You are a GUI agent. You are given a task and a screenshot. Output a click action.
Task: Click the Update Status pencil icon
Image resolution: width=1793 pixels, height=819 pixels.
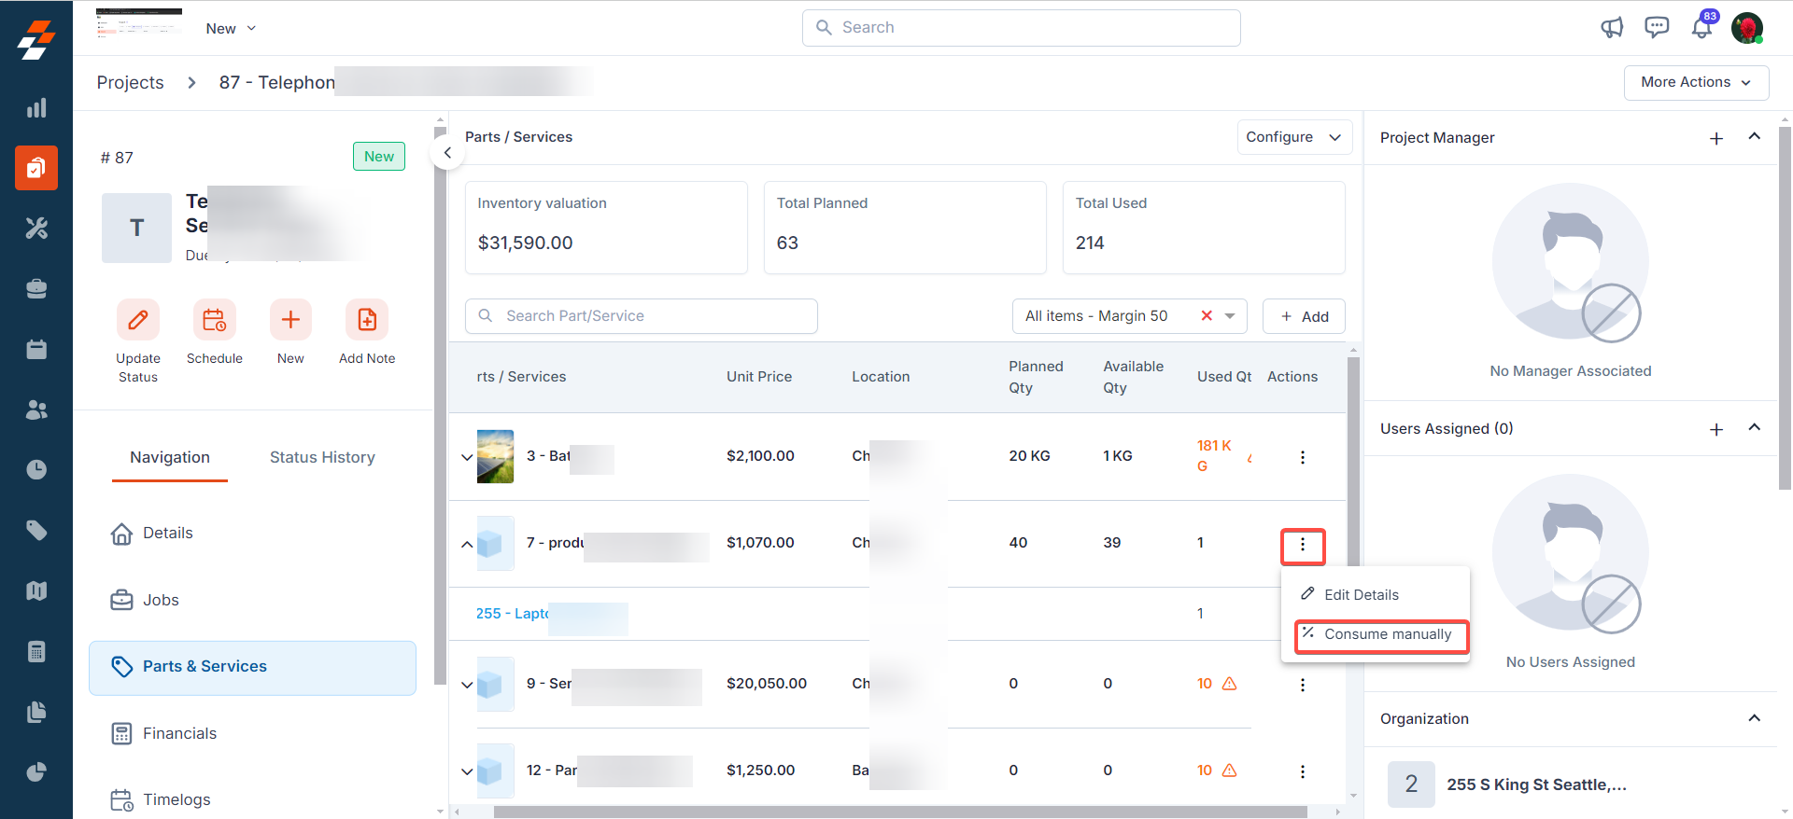(138, 320)
